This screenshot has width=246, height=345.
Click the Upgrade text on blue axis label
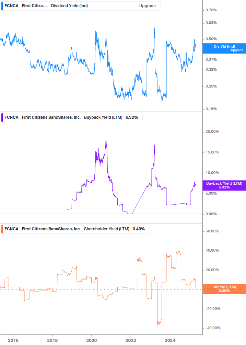[x=237, y=50]
